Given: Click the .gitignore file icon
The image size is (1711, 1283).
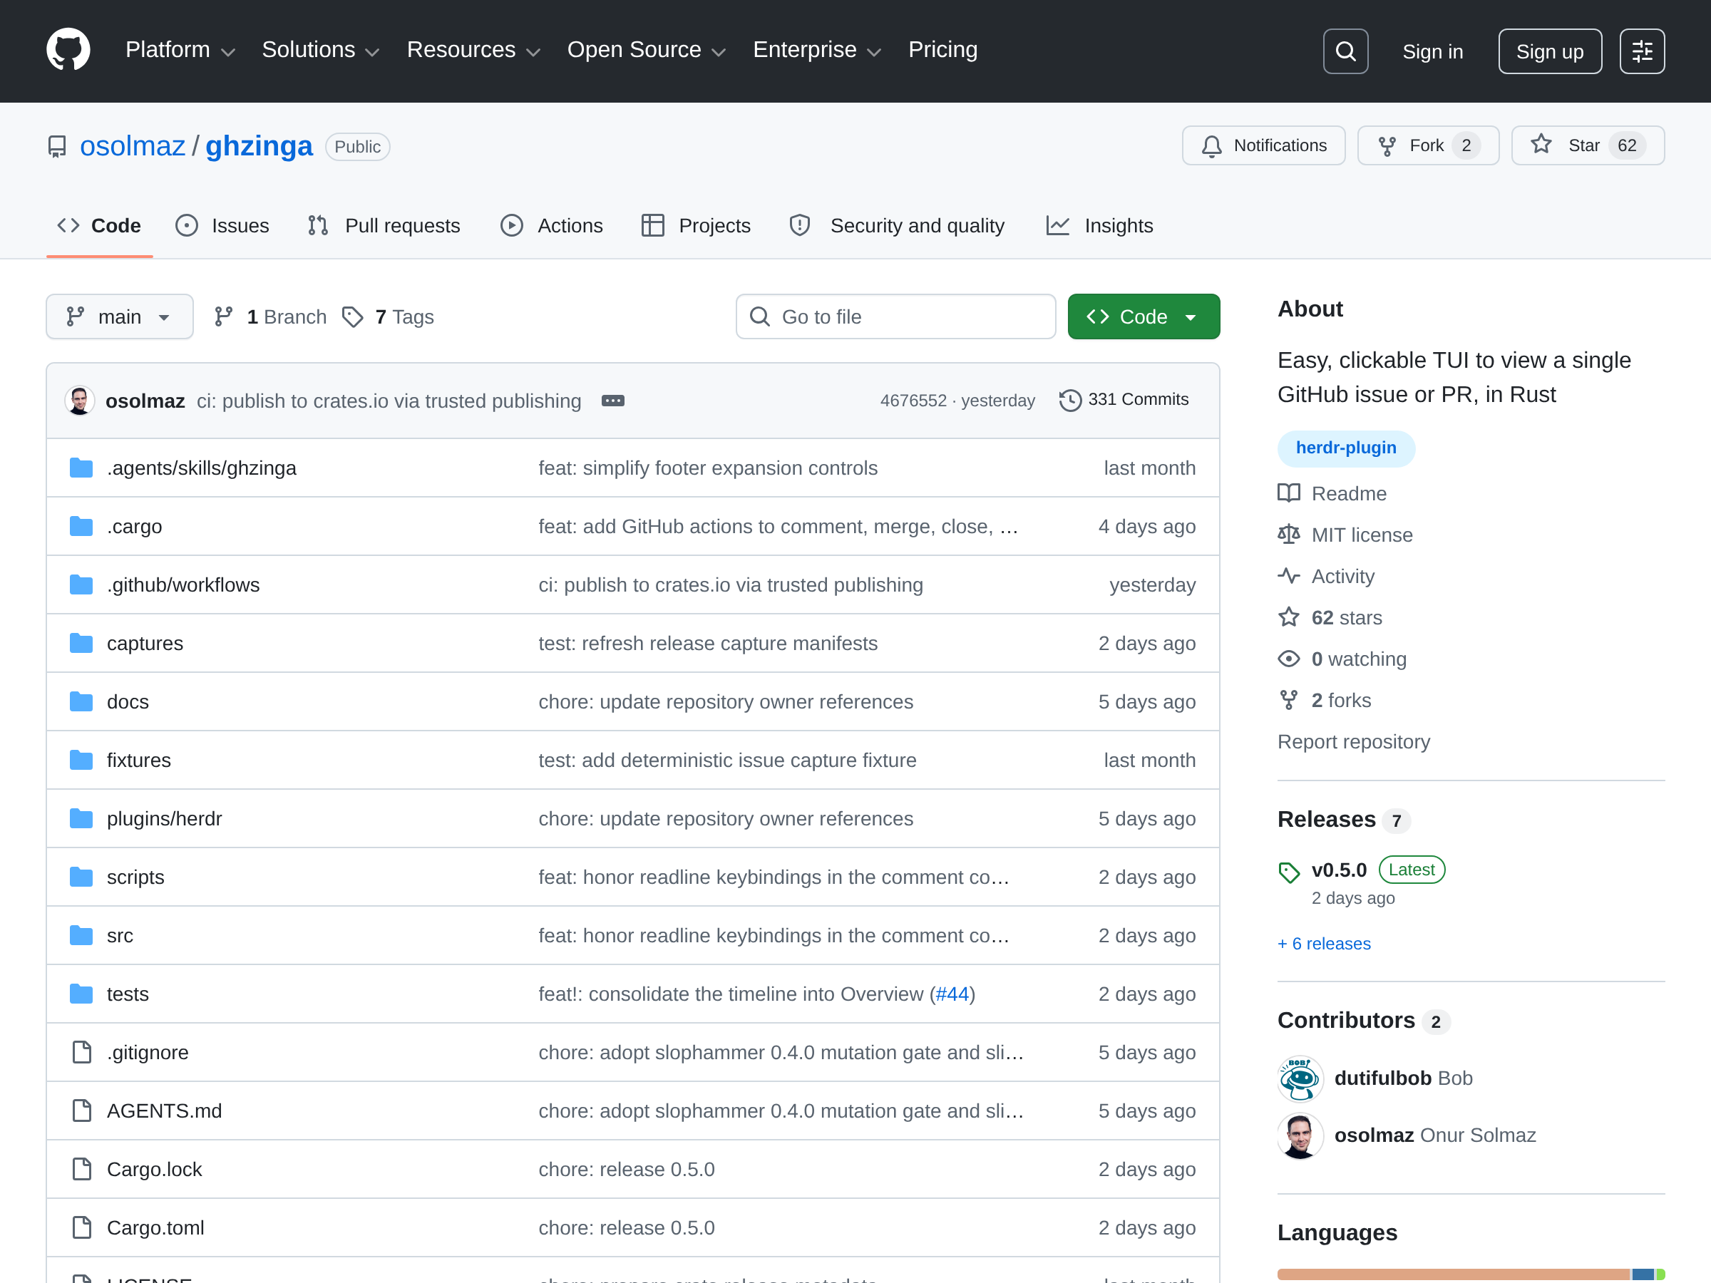Looking at the screenshot, I should (81, 1053).
